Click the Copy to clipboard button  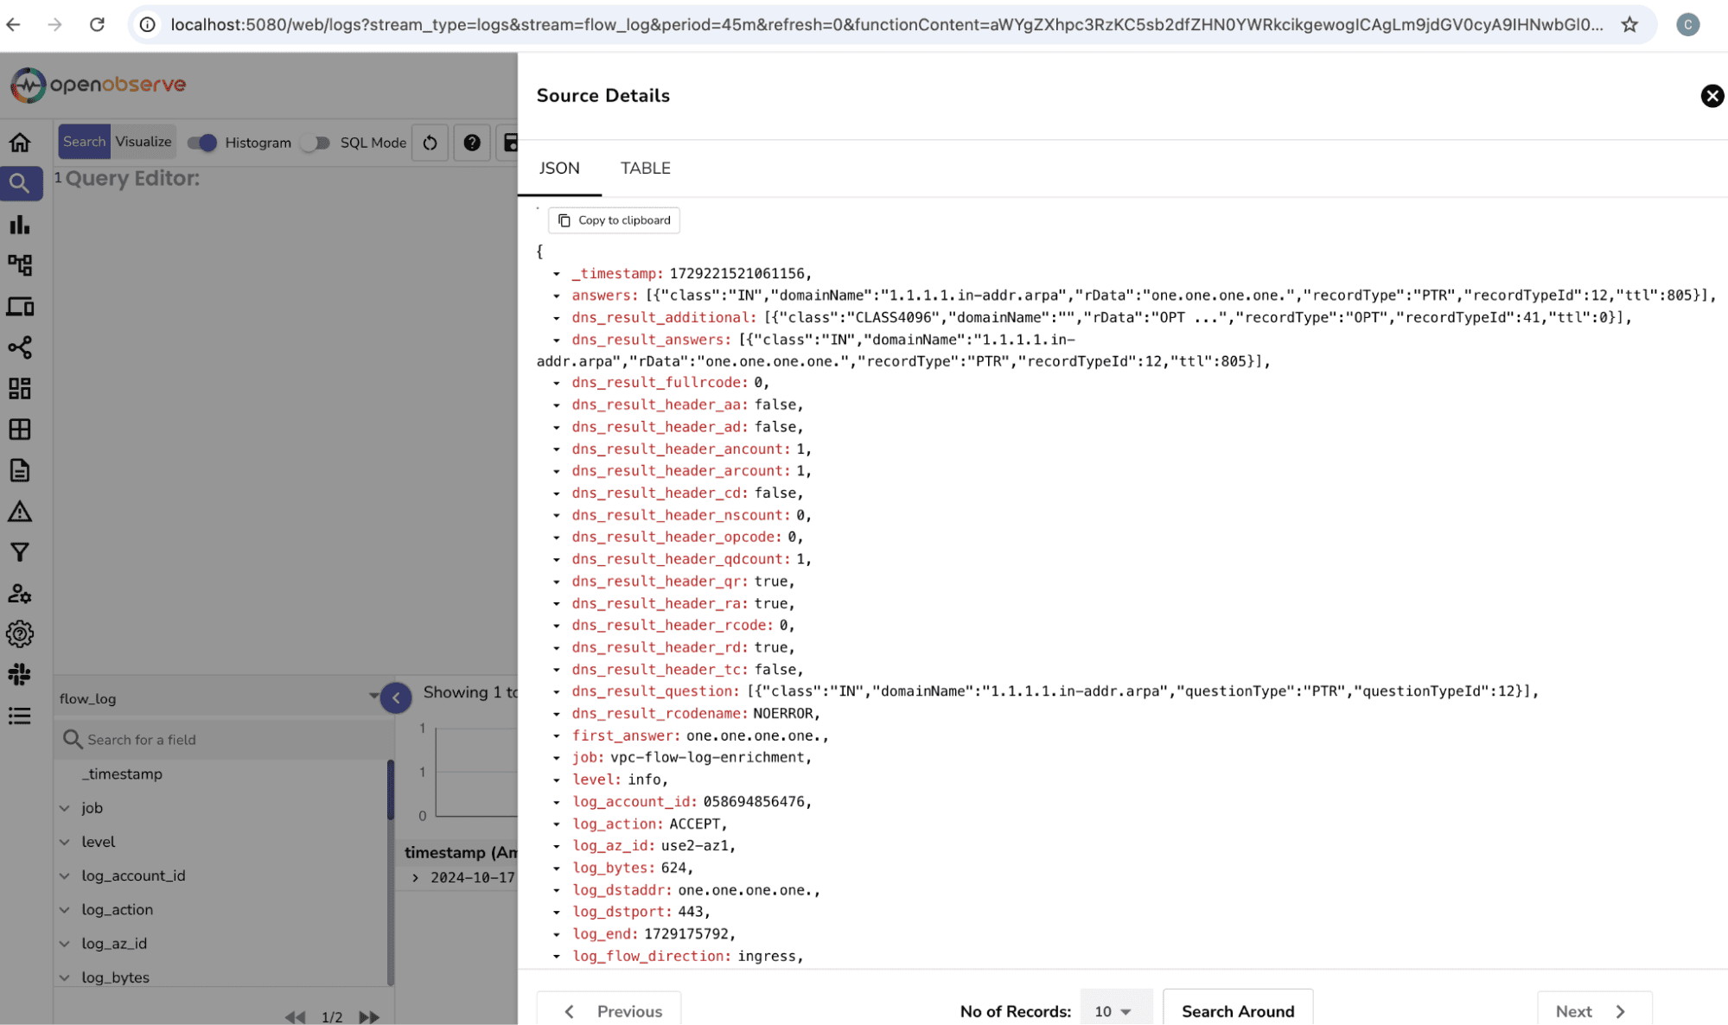613,220
